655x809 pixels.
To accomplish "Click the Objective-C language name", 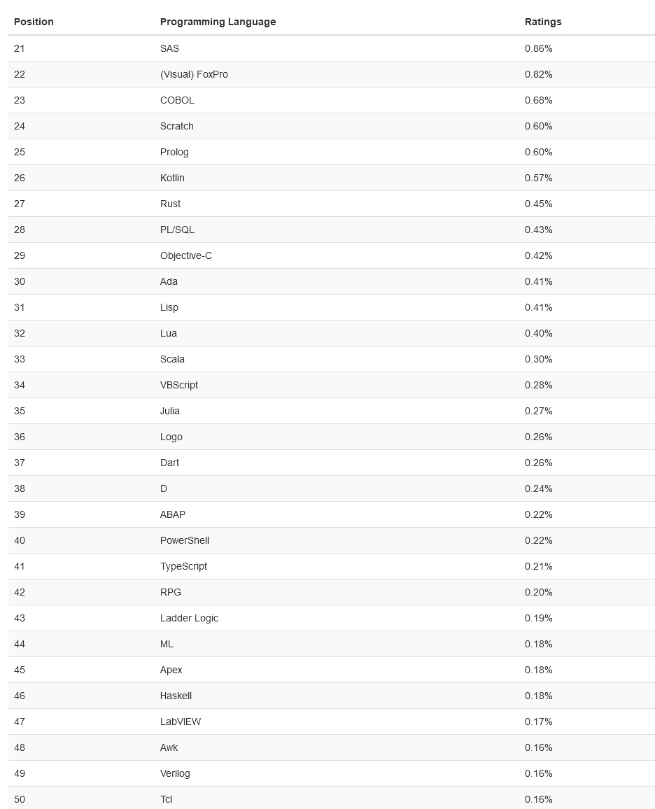I will pos(185,255).
